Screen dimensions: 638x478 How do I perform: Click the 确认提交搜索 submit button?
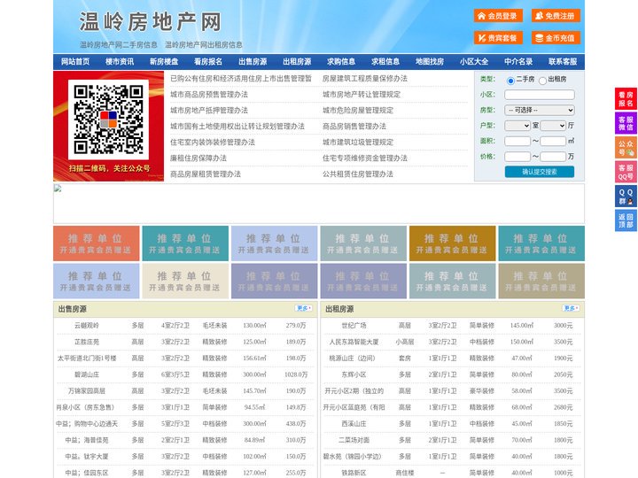point(540,172)
